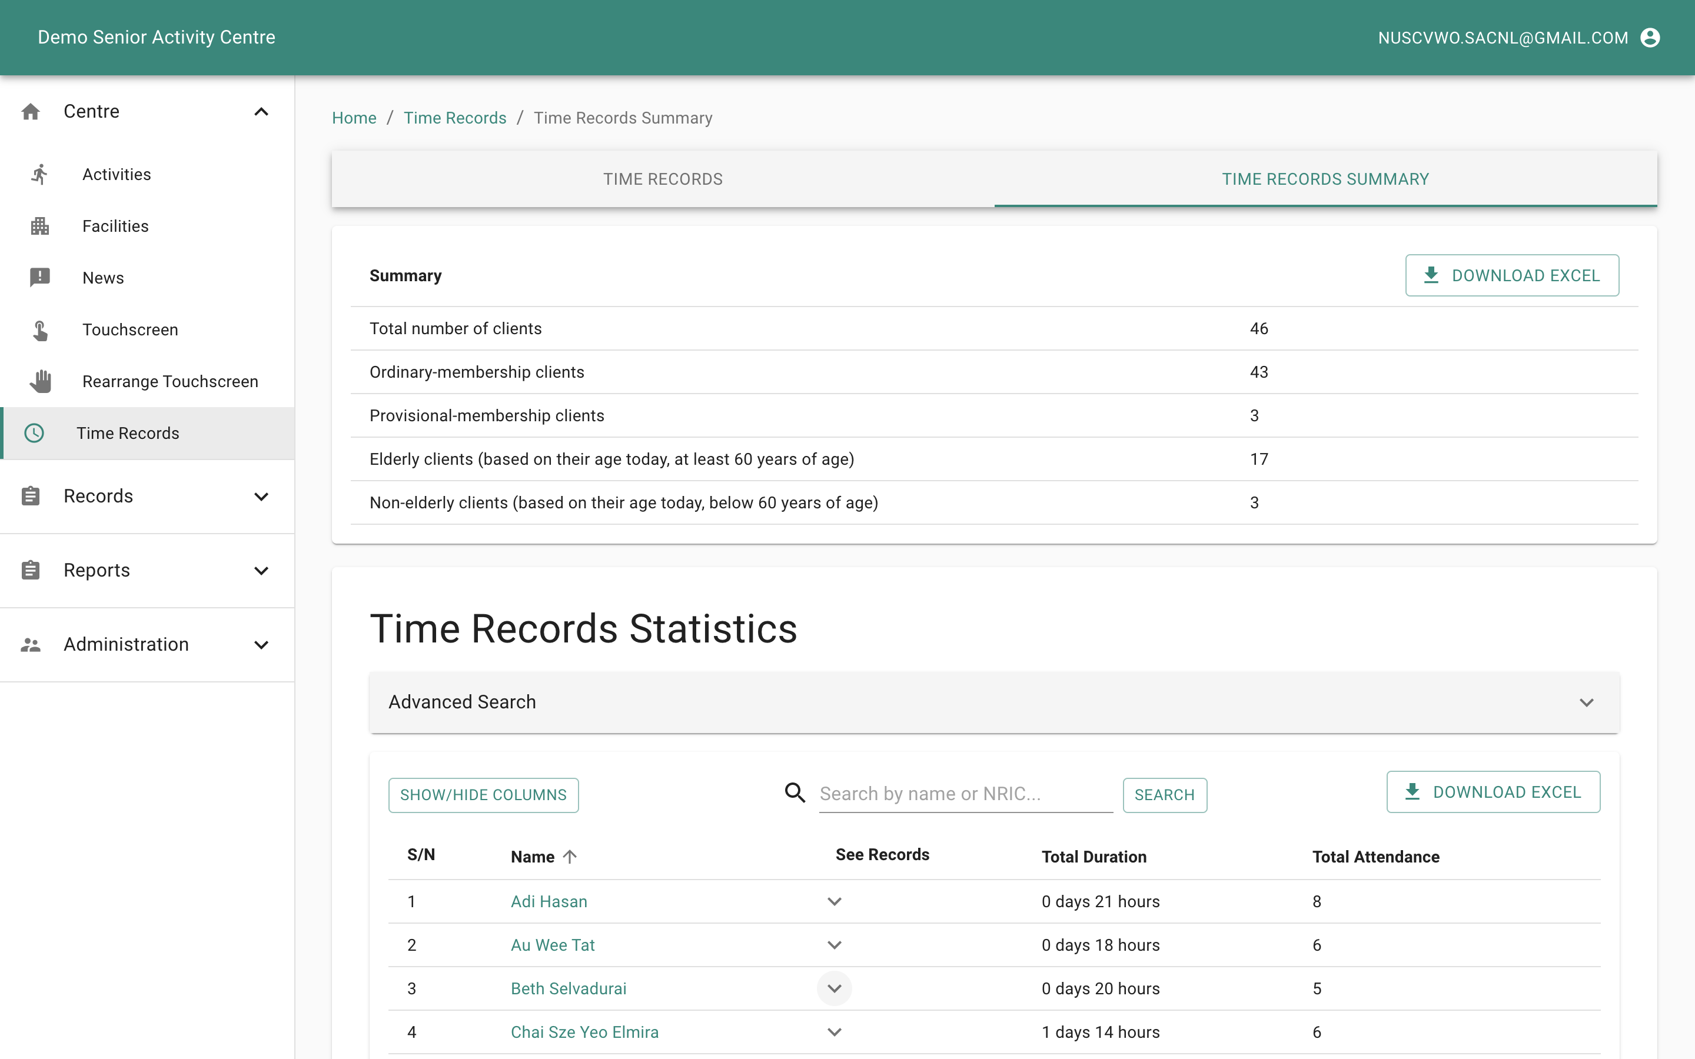Open Adi Hasan's profile link
The height and width of the screenshot is (1059, 1695).
(x=549, y=901)
